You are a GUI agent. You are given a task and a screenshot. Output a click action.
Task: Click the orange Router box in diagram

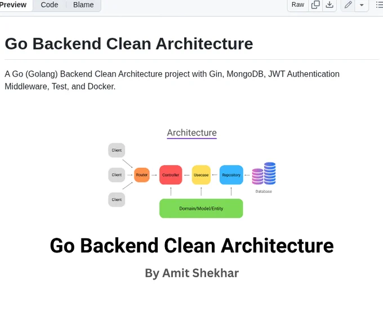coord(142,175)
